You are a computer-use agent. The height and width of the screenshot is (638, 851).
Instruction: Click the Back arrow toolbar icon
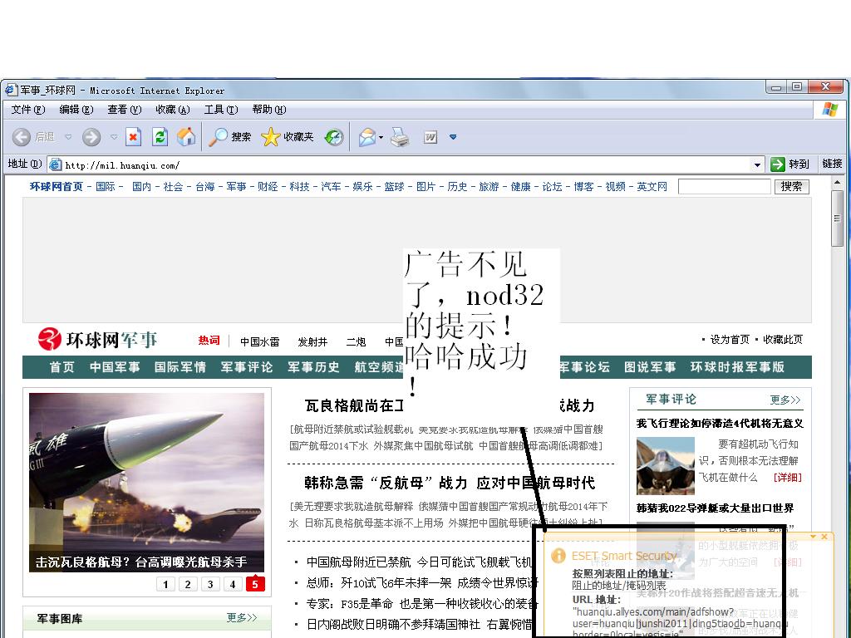[21, 137]
